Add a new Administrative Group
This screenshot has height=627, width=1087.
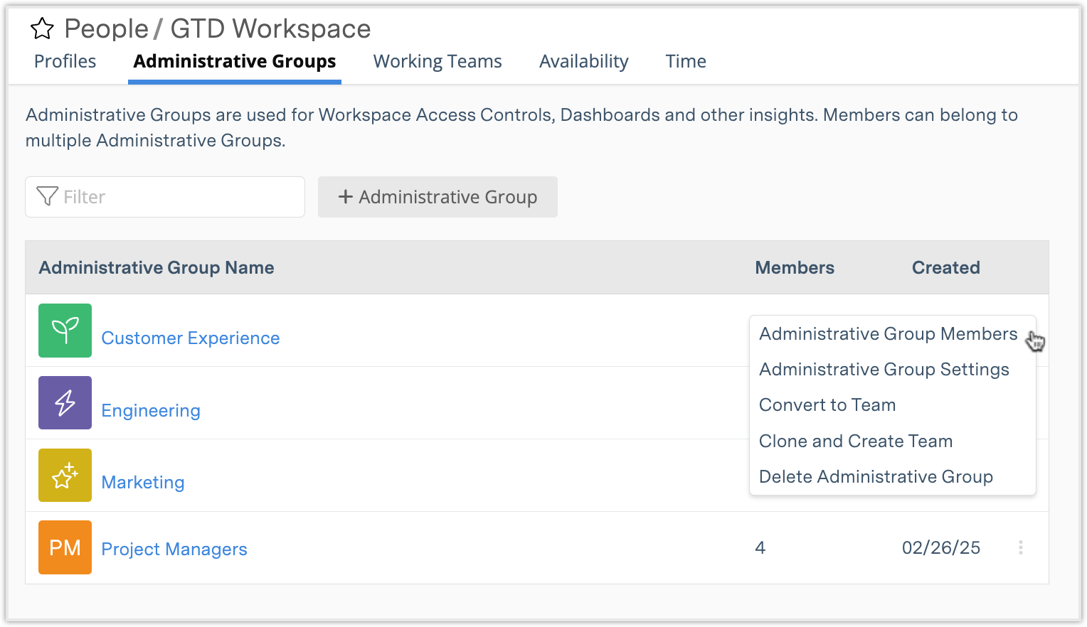point(438,197)
